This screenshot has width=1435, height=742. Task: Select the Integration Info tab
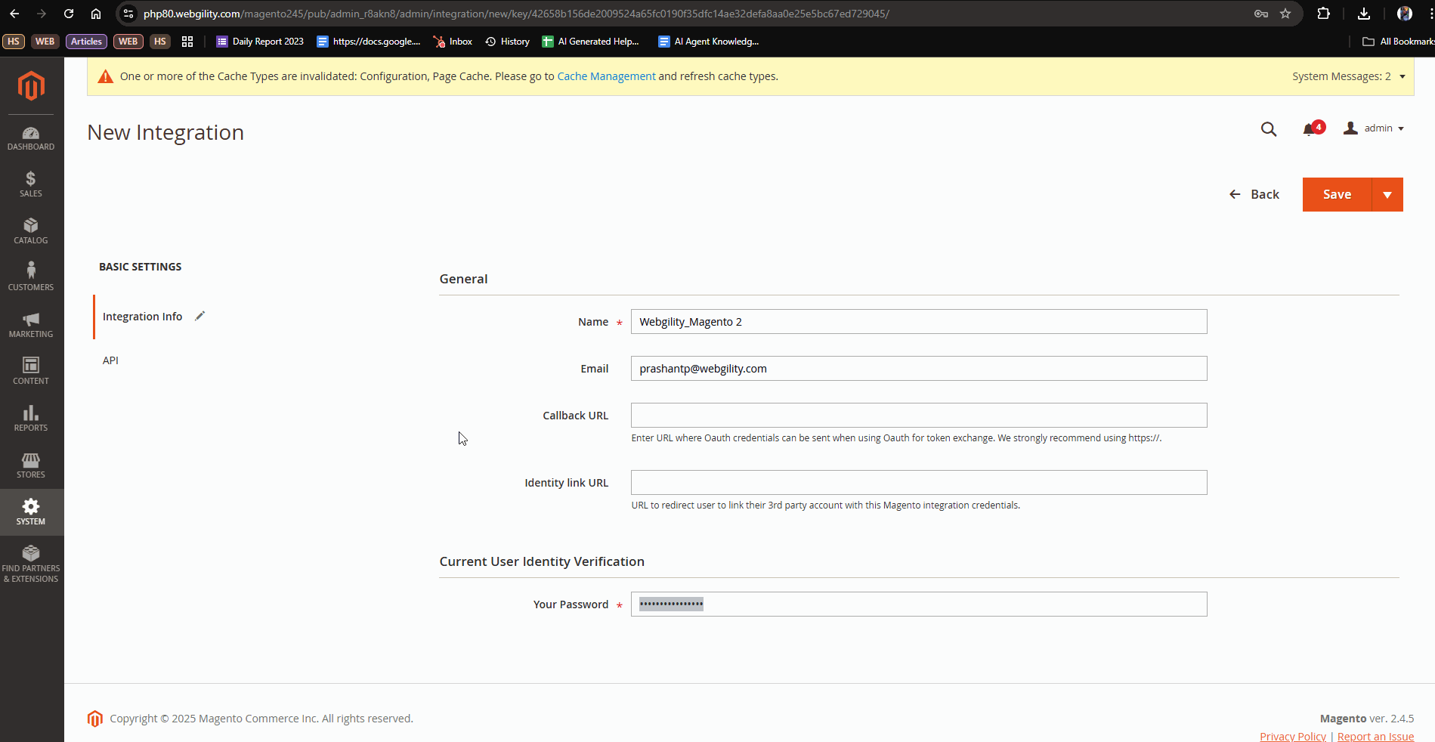tap(142, 317)
